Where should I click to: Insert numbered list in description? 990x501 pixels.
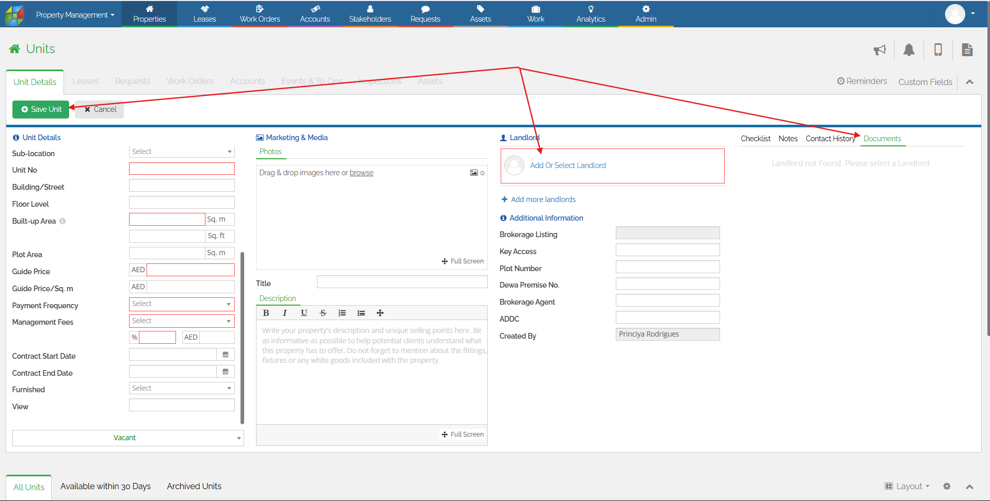(x=342, y=313)
